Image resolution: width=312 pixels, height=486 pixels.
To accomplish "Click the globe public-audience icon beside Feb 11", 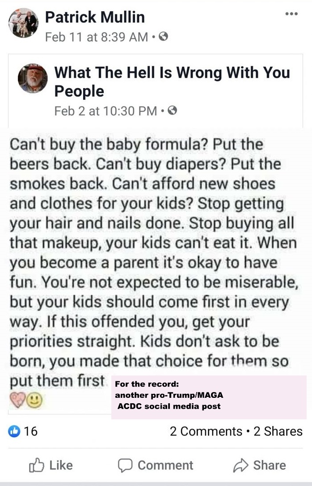I will point(164,37).
